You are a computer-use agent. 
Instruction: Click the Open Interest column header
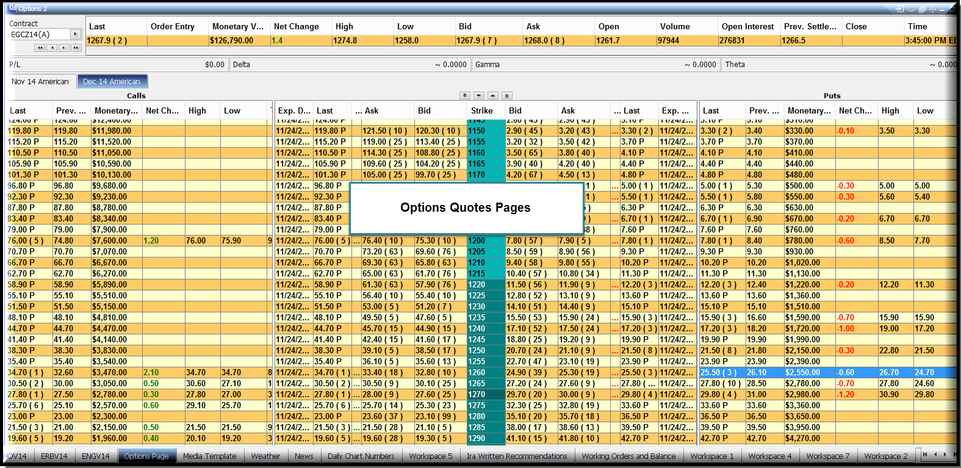pyautogui.click(x=749, y=26)
